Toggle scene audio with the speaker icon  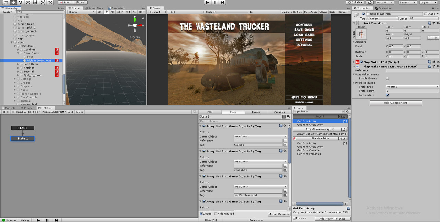coord(112,12)
